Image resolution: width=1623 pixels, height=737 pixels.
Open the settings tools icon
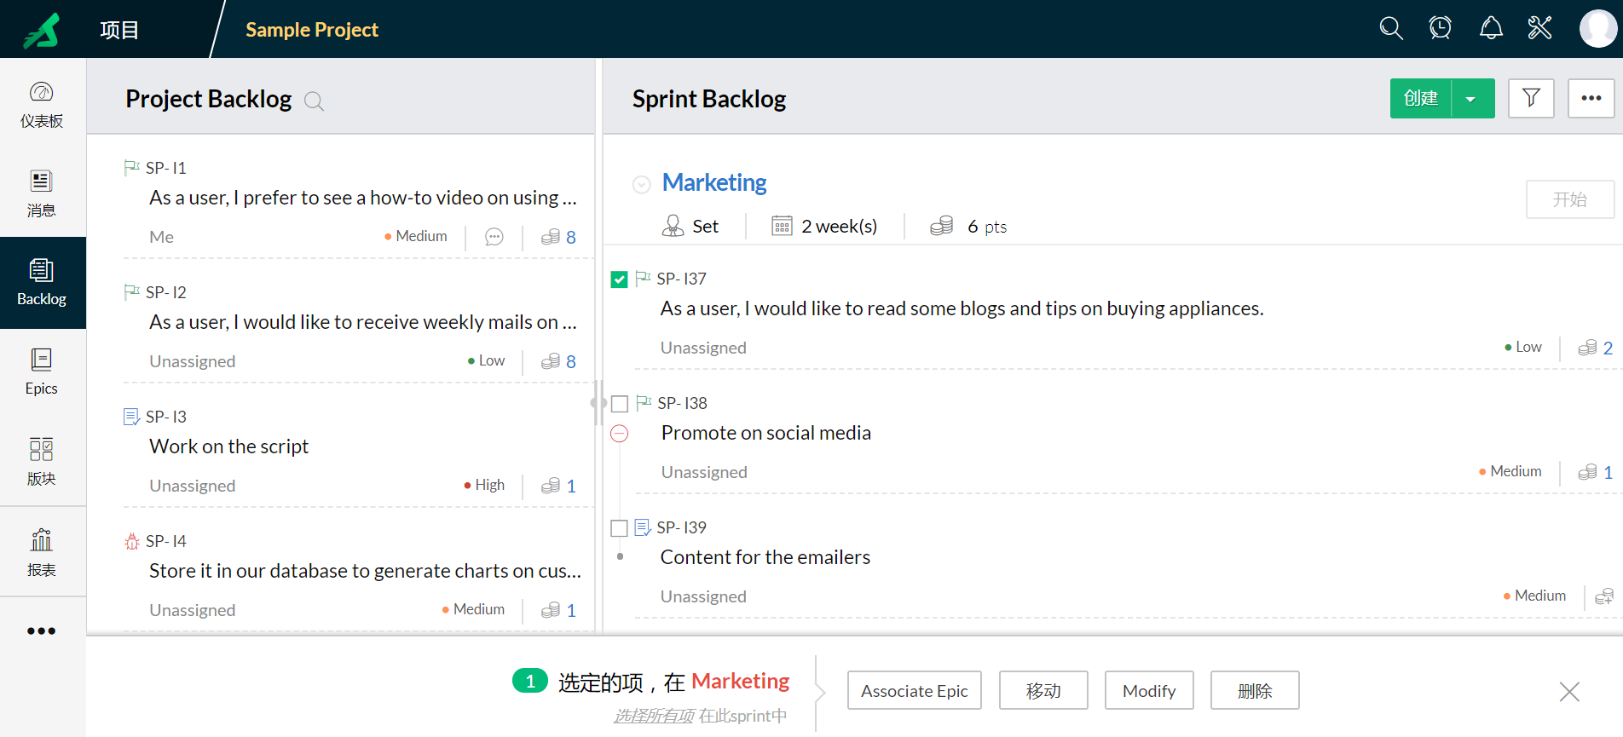point(1539,29)
